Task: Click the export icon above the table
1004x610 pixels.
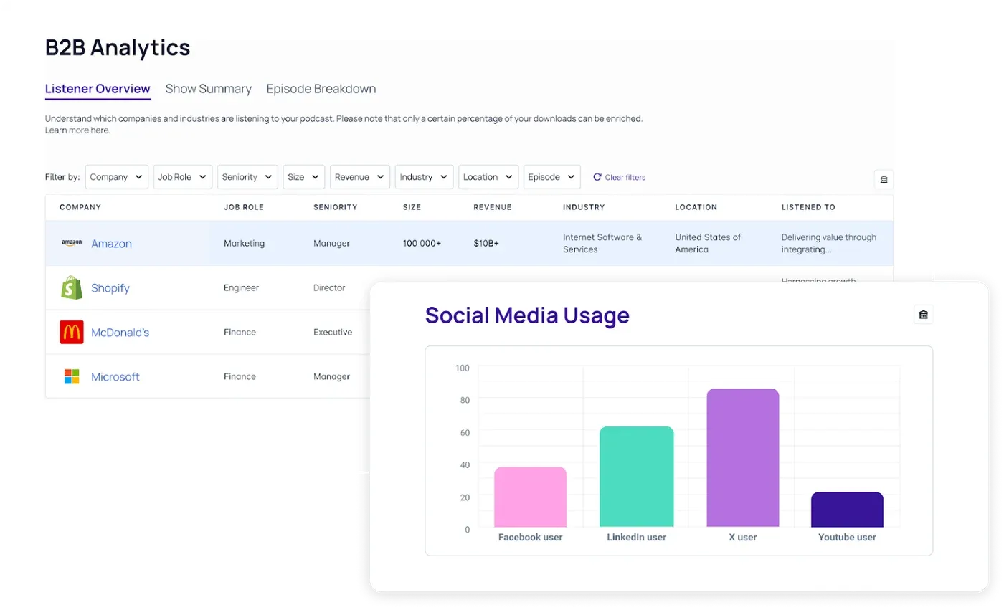Action: pos(884,179)
